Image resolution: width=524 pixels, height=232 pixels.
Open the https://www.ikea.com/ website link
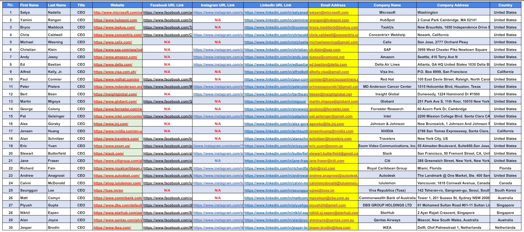(x=112, y=228)
